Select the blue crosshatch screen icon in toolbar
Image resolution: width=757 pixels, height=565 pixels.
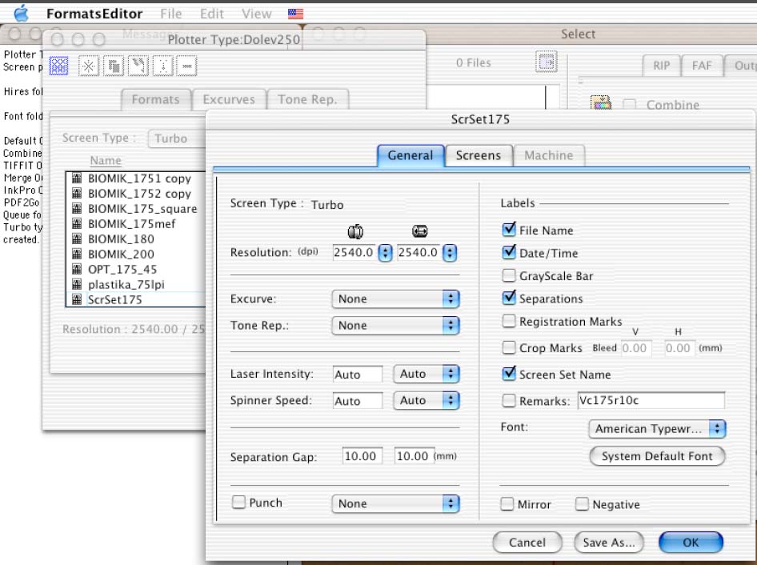pos(59,66)
